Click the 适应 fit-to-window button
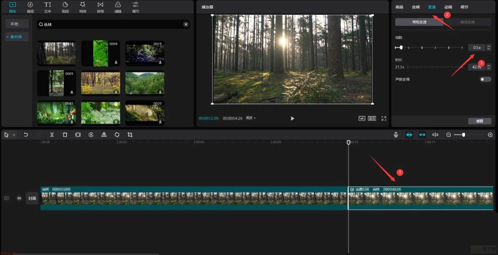This screenshot has height=255, width=498. pos(372,118)
